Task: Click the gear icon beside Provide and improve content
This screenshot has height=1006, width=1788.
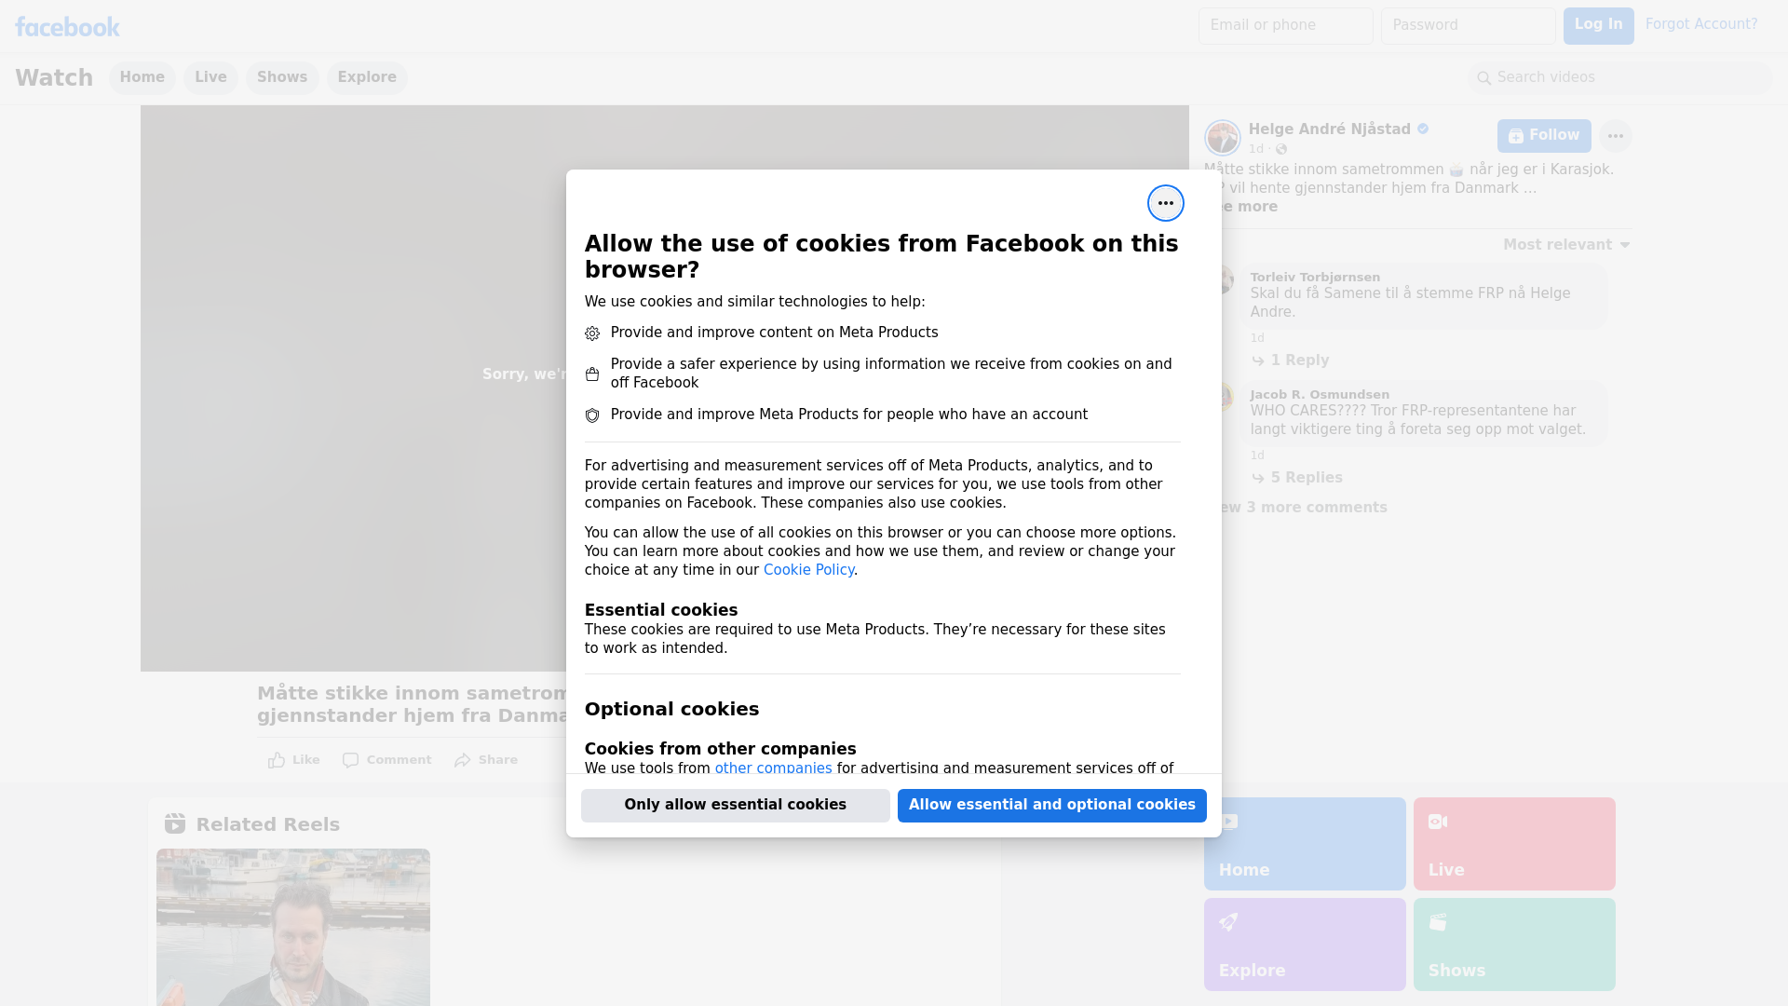Action: click(x=592, y=333)
